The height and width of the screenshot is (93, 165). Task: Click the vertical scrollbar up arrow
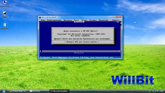pyautogui.click(x=121, y=23)
